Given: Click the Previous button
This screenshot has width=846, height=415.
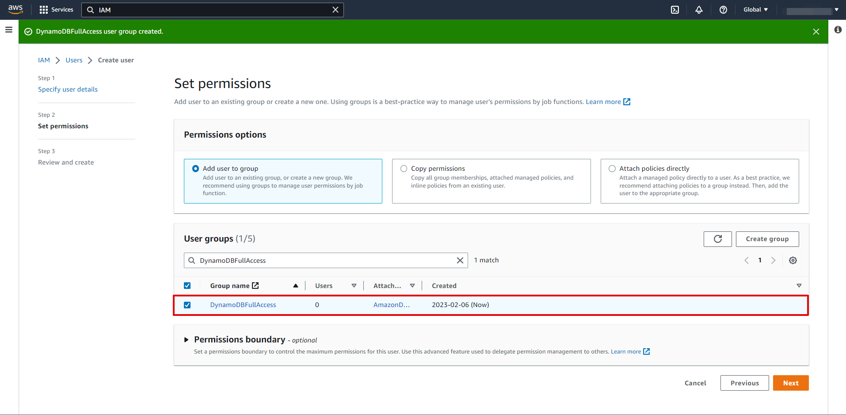Looking at the screenshot, I should click(x=744, y=383).
